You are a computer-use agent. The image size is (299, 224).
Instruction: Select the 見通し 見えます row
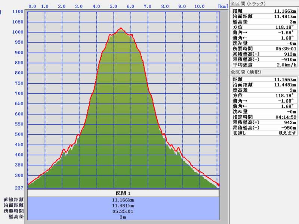(x=264, y=133)
